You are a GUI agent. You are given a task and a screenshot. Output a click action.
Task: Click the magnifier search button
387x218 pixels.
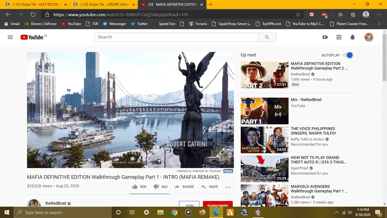[x=267, y=37]
